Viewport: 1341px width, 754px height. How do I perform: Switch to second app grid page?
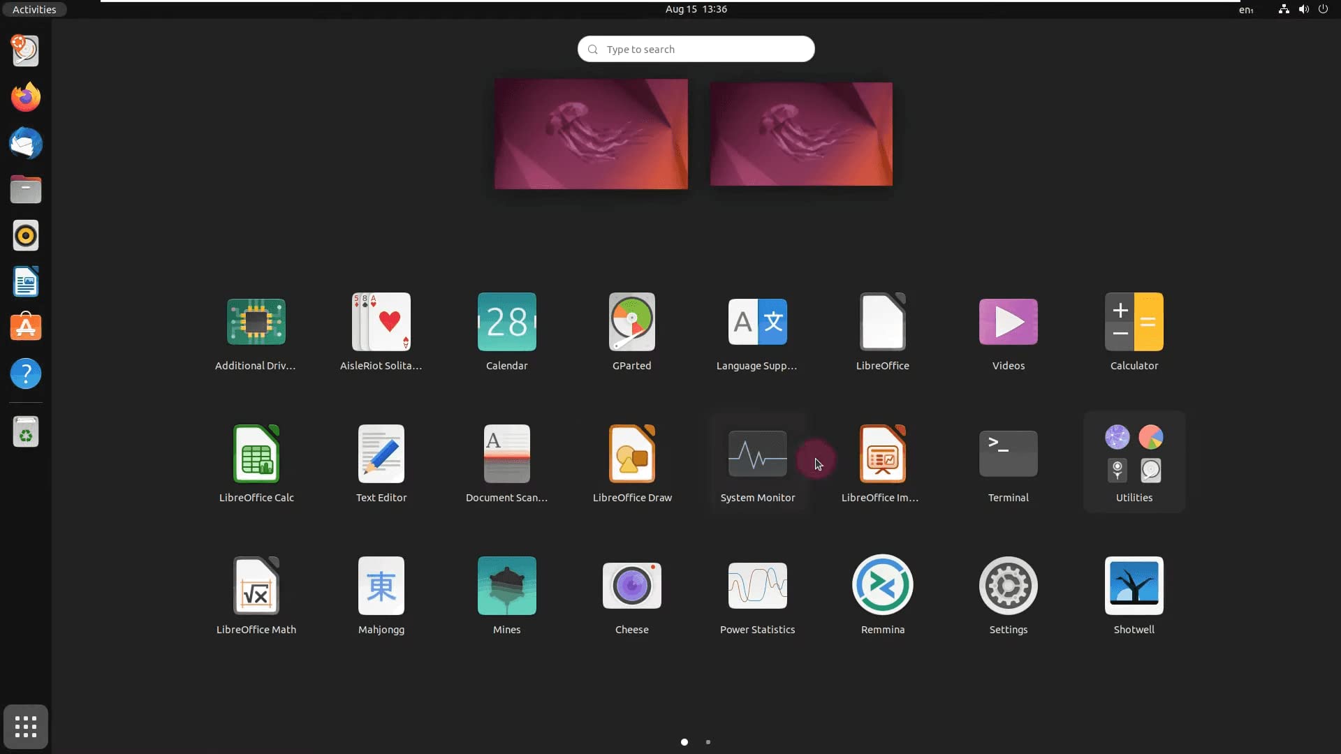[x=708, y=742]
